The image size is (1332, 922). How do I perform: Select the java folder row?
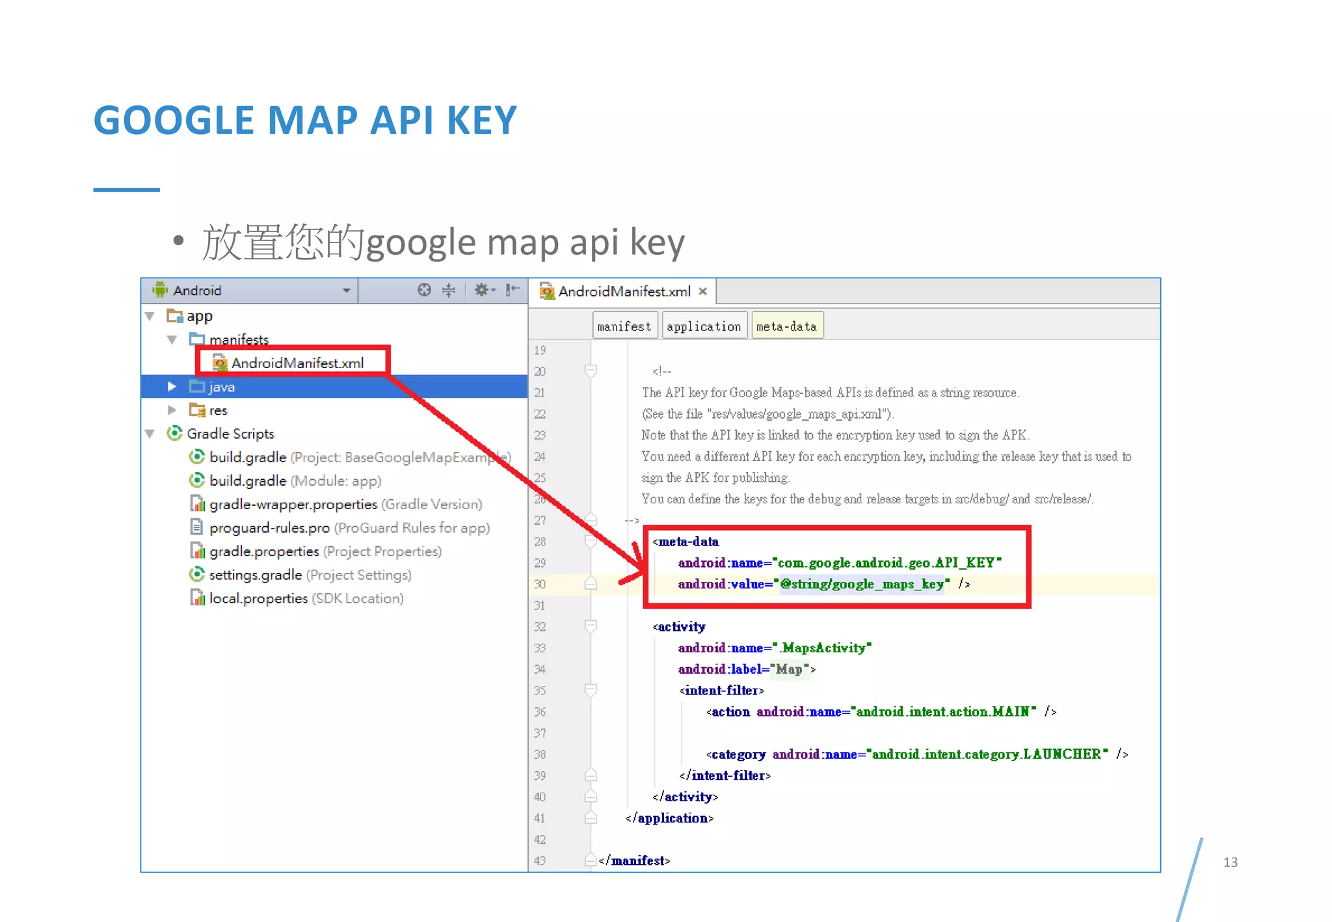click(x=334, y=386)
